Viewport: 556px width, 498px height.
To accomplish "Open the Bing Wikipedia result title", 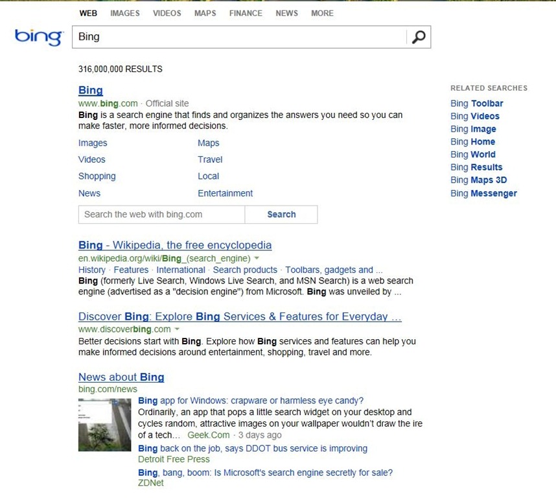I will click(x=175, y=245).
